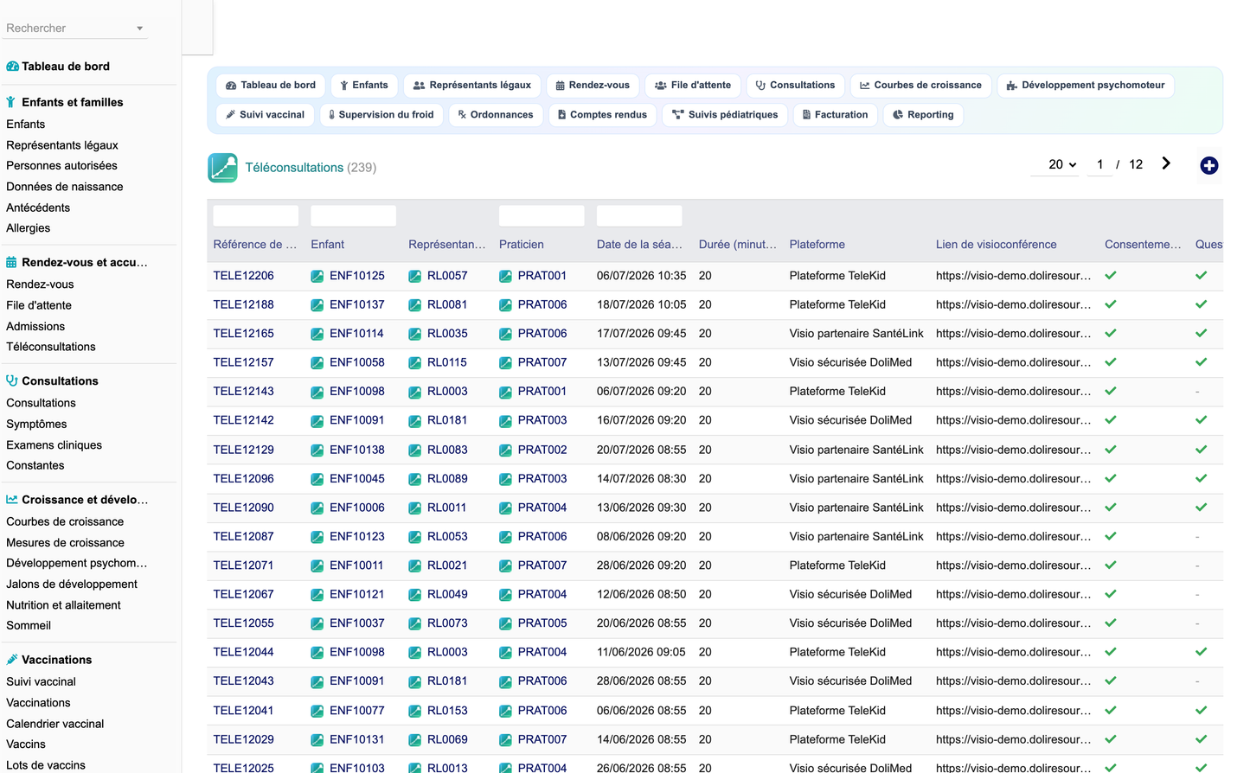
Task: Click the questionnaire checkmark in row TELE12188
Action: click(x=1201, y=304)
